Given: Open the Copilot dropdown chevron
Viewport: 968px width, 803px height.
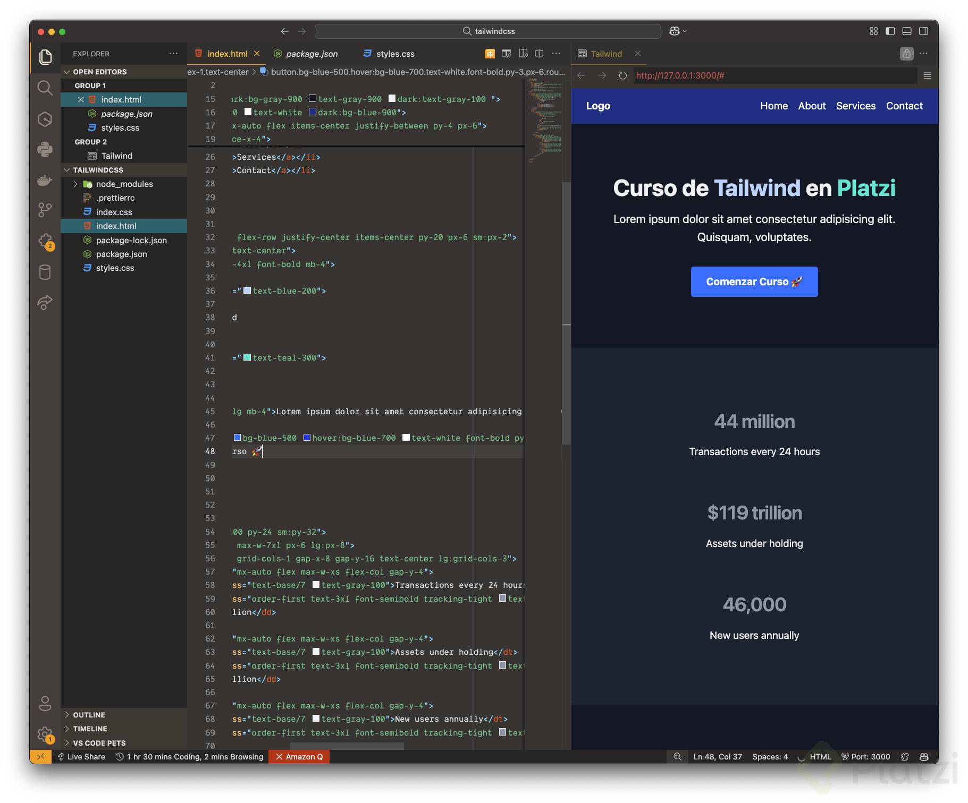Looking at the screenshot, I should click(x=685, y=31).
